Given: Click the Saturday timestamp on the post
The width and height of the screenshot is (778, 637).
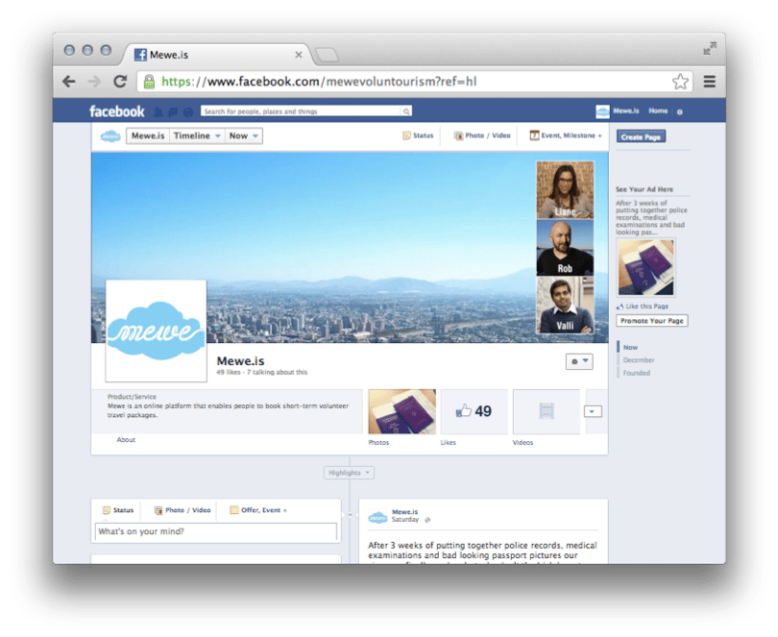Looking at the screenshot, I should pos(405,520).
